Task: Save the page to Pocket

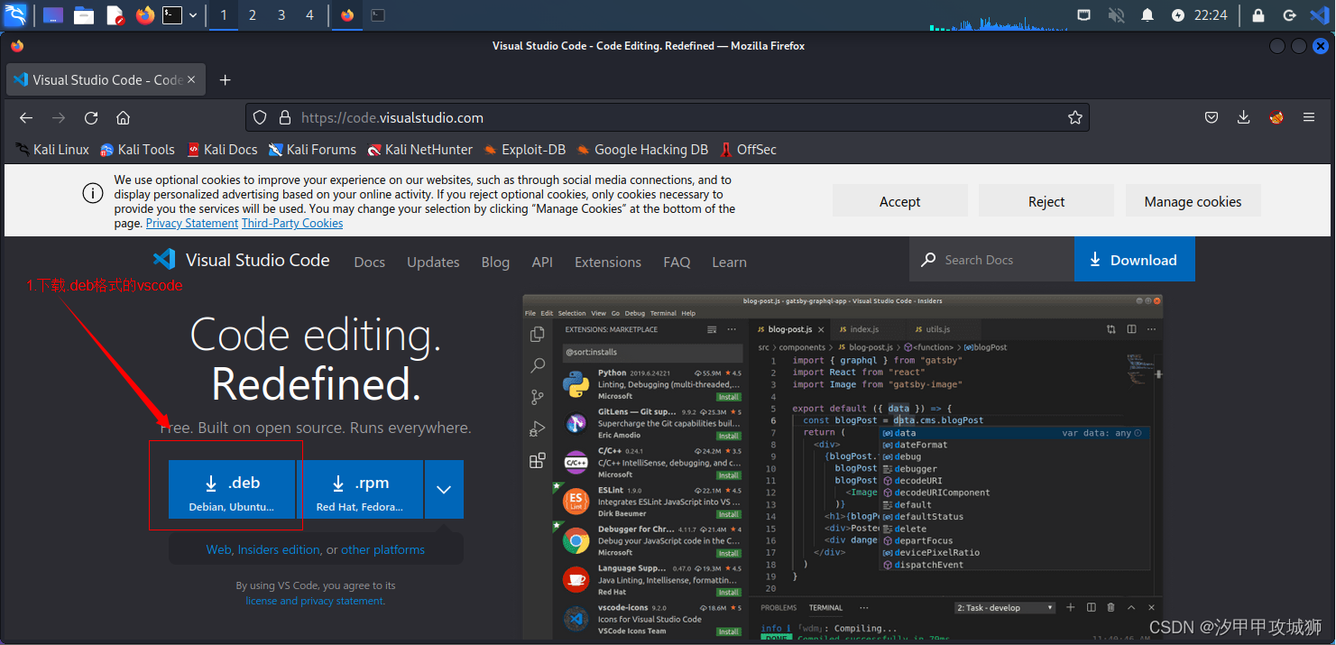Action: click(x=1212, y=117)
